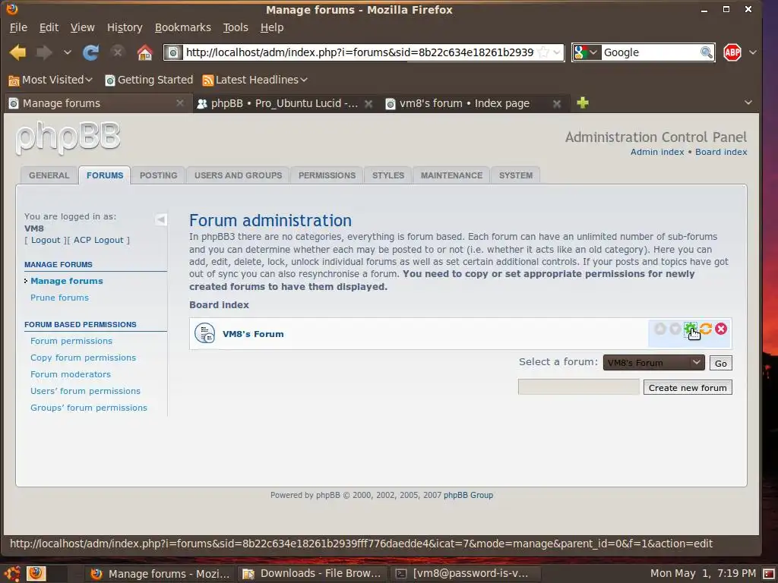Open the Tools menu

pyautogui.click(x=236, y=27)
